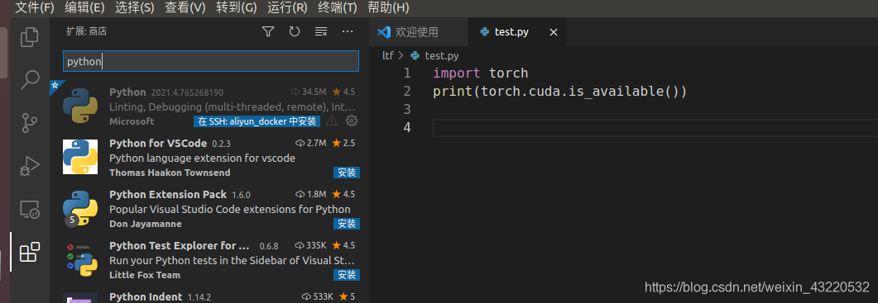Click the 2.7M download count
Screen dimensions: 878x303
click(311, 143)
